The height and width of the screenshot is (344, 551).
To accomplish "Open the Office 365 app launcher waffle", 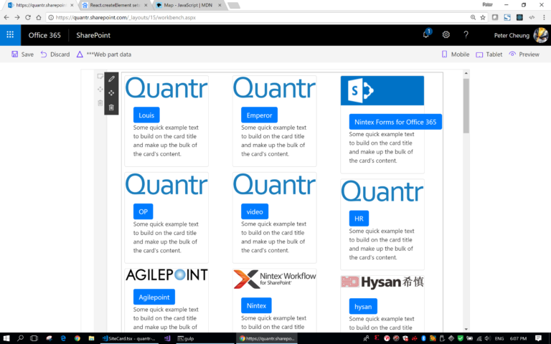I will (10, 34).
